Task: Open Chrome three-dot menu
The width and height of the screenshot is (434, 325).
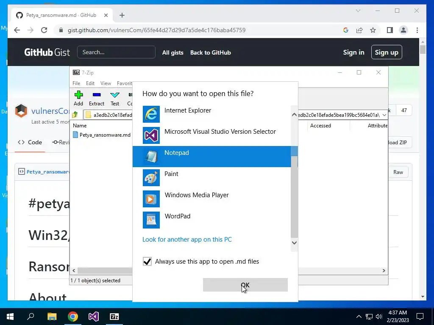Action: point(417,30)
